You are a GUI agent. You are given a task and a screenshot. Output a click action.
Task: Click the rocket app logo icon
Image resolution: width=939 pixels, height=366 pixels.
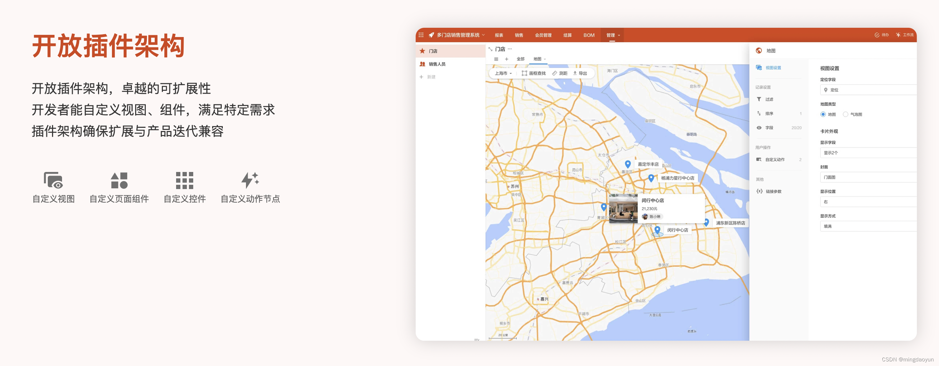point(431,35)
